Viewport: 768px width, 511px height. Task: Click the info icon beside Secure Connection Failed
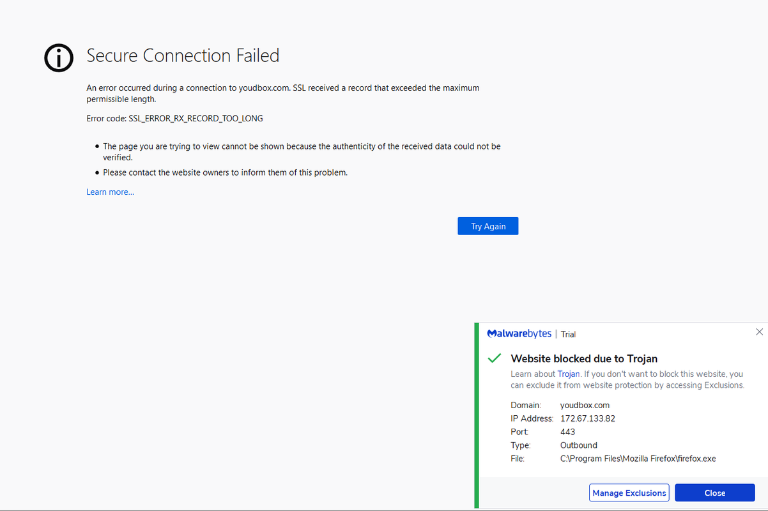tap(58, 57)
